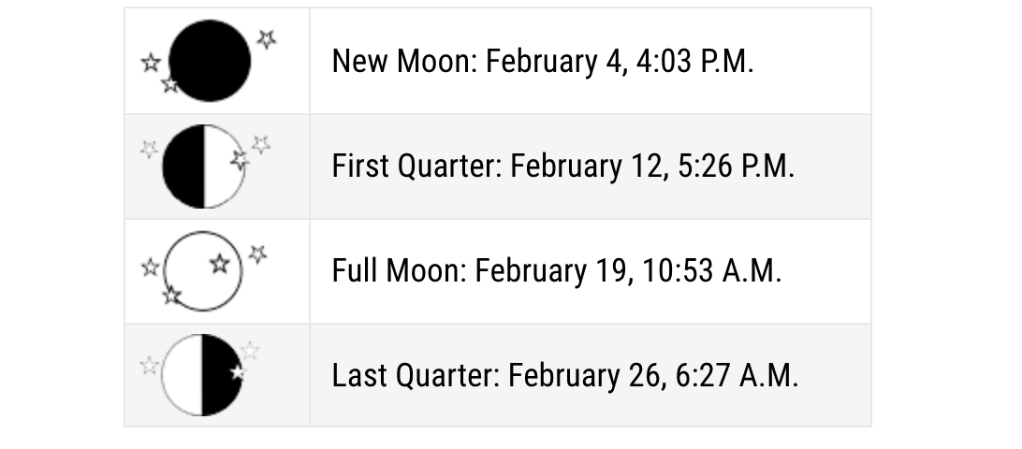Screen dimensions: 1022x449
Task: Click the star upper right of New Moon
Action: pos(267,38)
